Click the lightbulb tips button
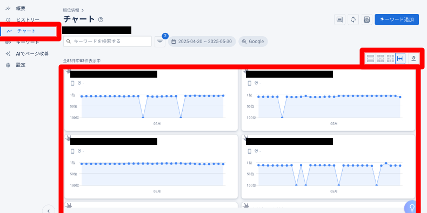The width and height of the screenshot is (427, 213). [x=412, y=208]
